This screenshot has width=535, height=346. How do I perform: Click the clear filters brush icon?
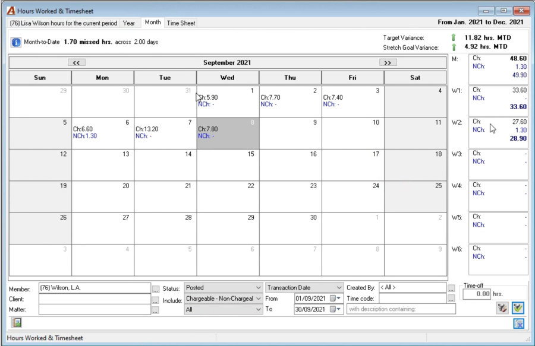click(502, 308)
